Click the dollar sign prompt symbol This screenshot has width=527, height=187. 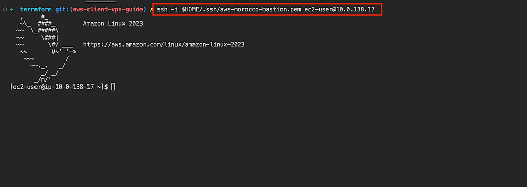point(106,87)
